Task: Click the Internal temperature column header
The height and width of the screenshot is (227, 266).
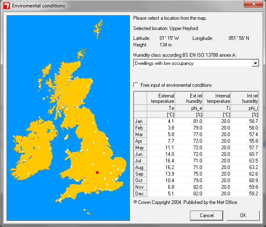Action: point(217,98)
